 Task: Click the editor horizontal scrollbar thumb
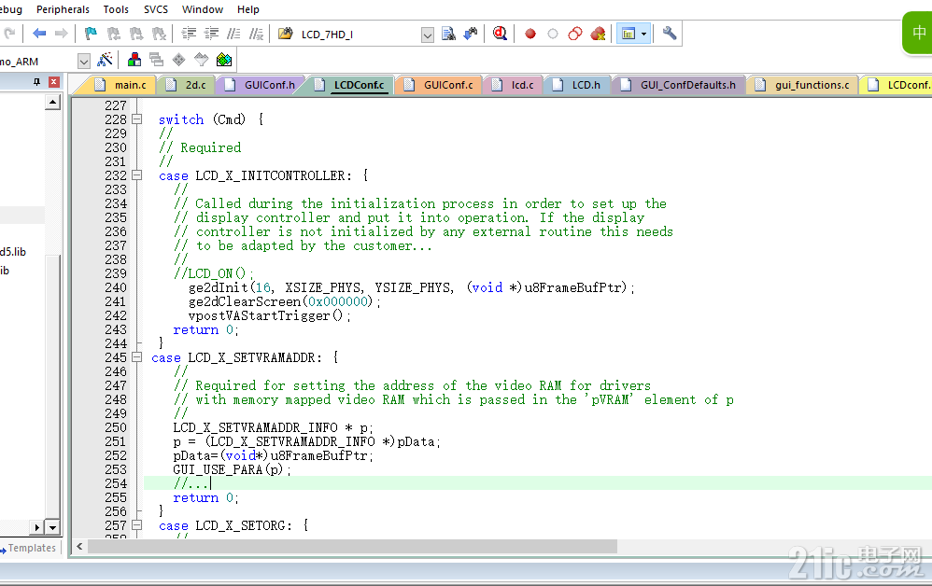coord(352,546)
